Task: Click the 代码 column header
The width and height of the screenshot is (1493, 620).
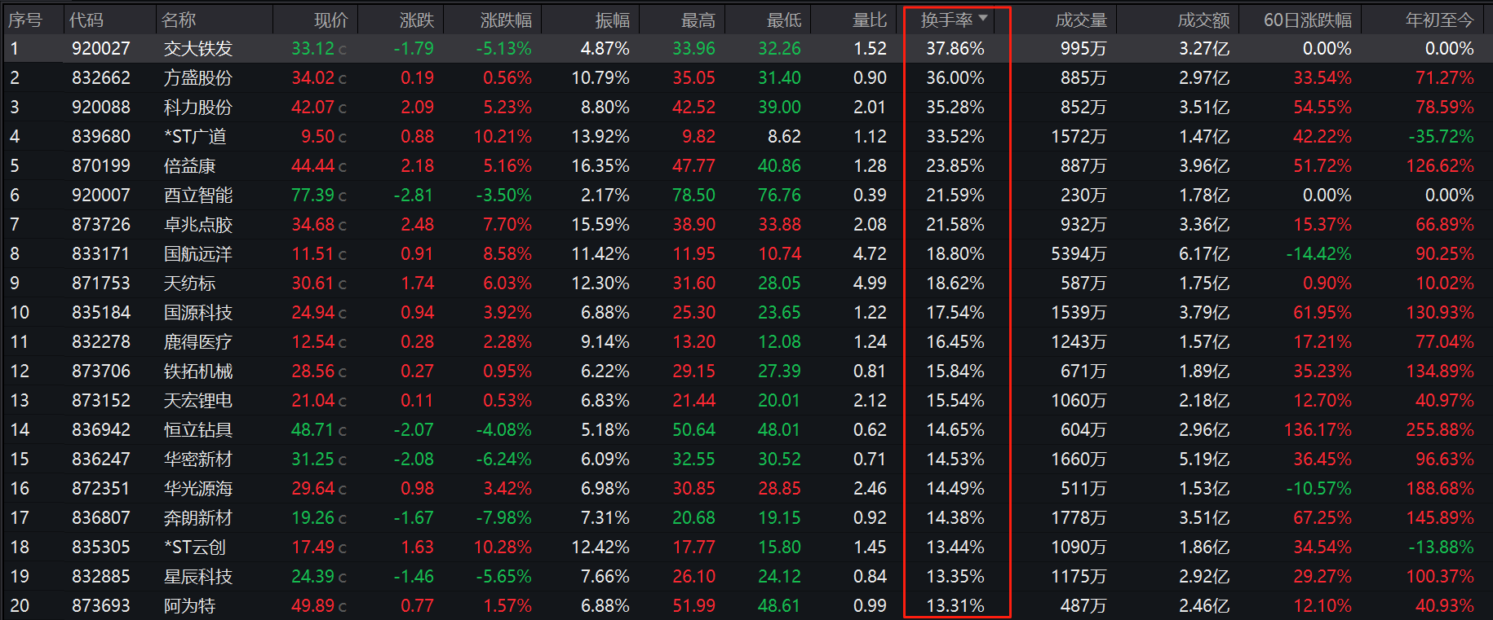Action: click(x=86, y=20)
